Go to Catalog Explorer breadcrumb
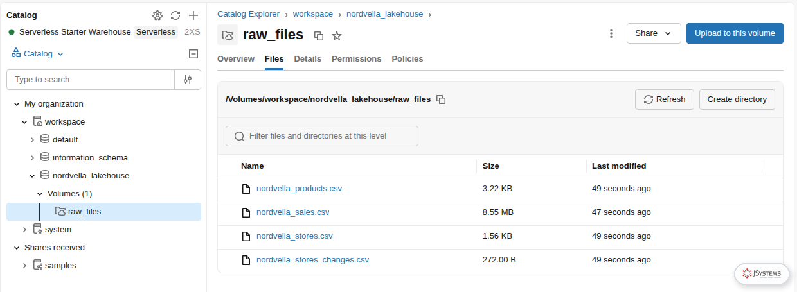This screenshot has height=292, width=797. [x=248, y=13]
